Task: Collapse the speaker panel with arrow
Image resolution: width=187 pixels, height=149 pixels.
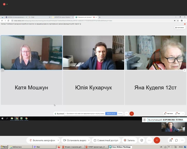Action: (x=144, y=120)
